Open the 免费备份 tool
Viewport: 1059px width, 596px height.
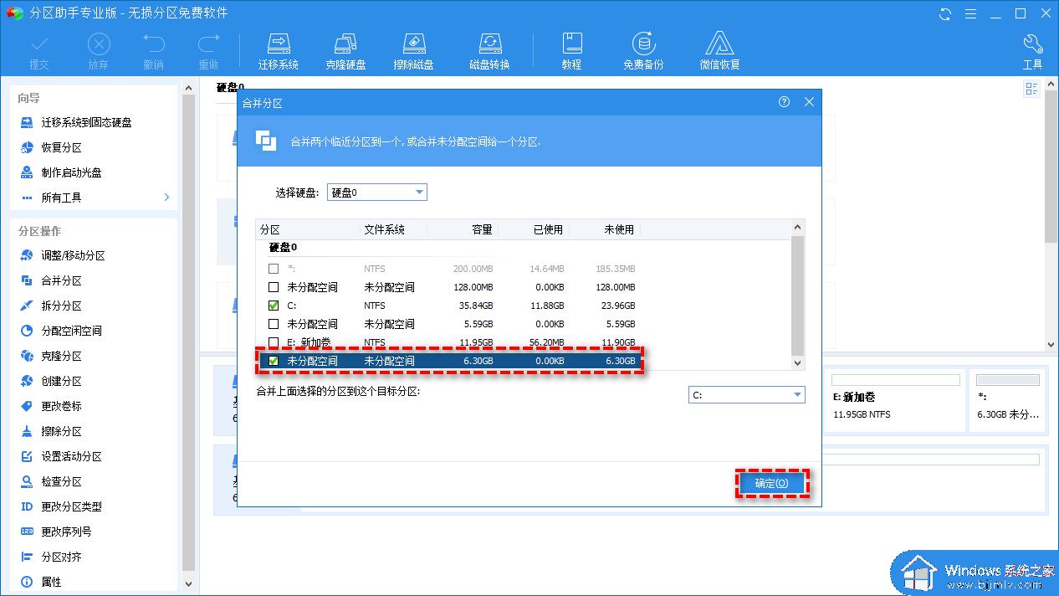tap(643, 50)
